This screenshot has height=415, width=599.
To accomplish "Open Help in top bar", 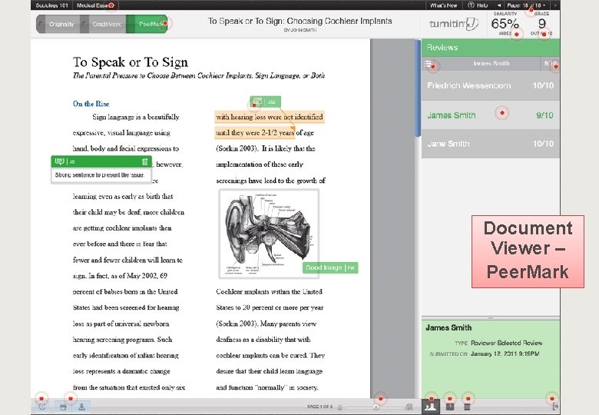I will click(478, 5).
